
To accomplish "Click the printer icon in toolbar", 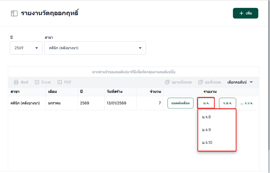I will click(16, 82).
